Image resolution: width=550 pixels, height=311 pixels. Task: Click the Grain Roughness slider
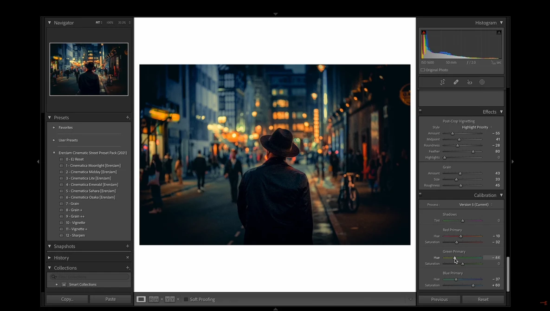462,186
